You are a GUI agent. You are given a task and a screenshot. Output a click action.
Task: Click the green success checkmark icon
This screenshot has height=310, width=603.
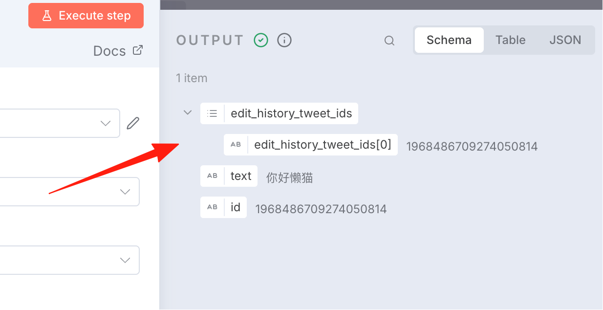coord(261,40)
